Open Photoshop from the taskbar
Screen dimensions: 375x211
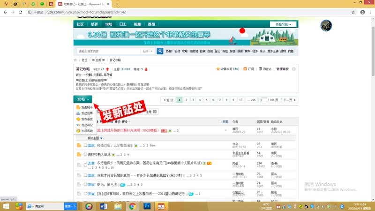tap(147, 206)
